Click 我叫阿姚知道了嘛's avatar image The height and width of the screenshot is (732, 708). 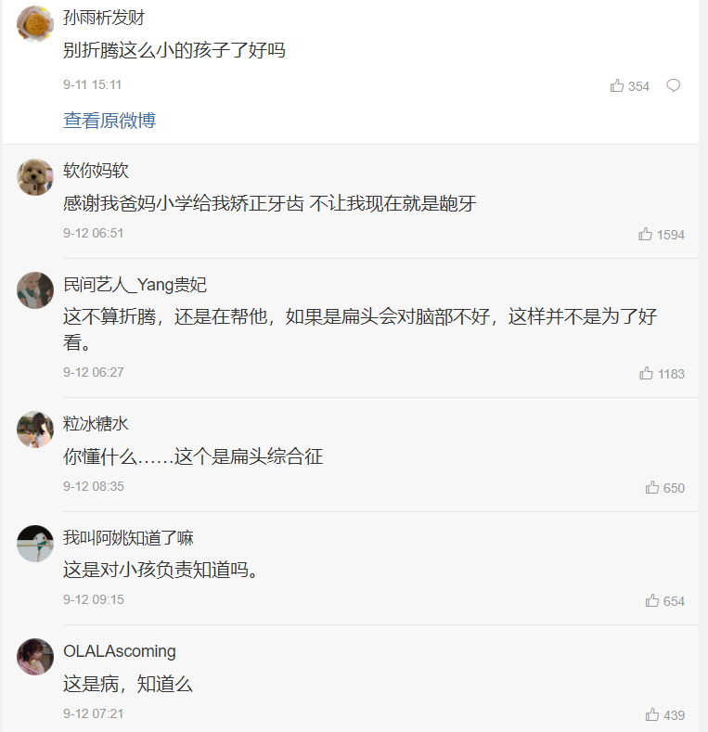(x=35, y=544)
